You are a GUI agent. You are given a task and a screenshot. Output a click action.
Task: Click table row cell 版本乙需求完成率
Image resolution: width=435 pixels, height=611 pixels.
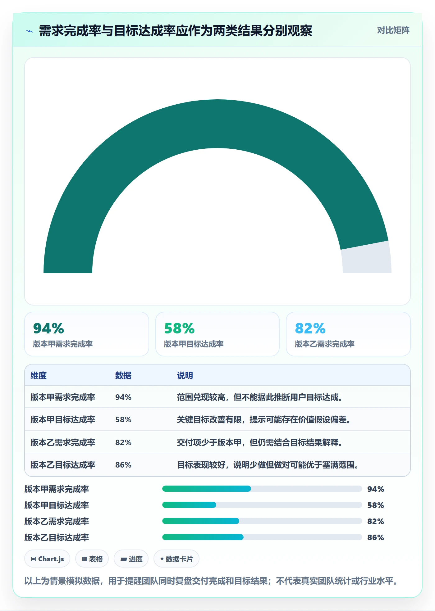pyautogui.click(x=63, y=442)
